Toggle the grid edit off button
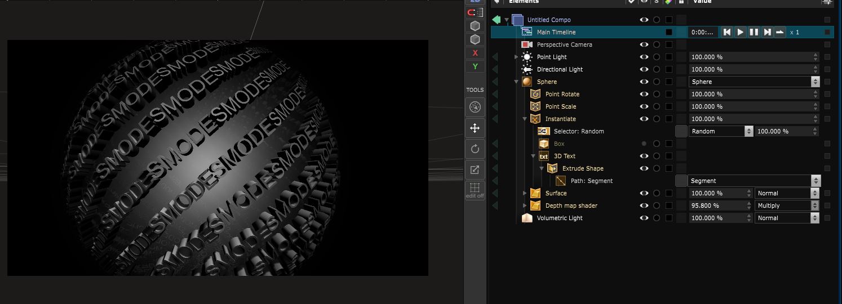The height and width of the screenshot is (304, 842). point(475,190)
